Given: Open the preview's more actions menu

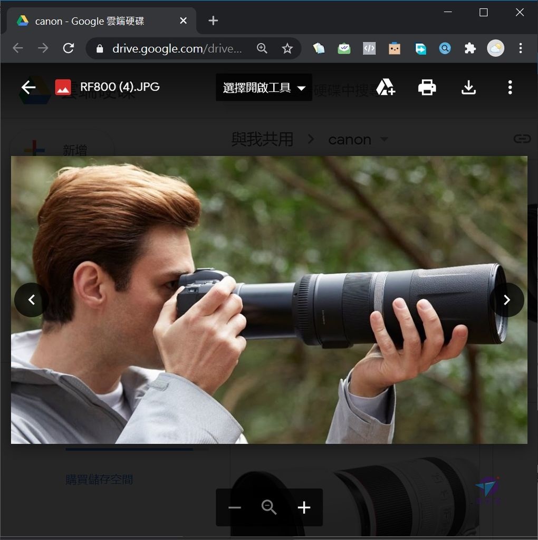Looking at the screenshot, I should (x=510, y=88).
